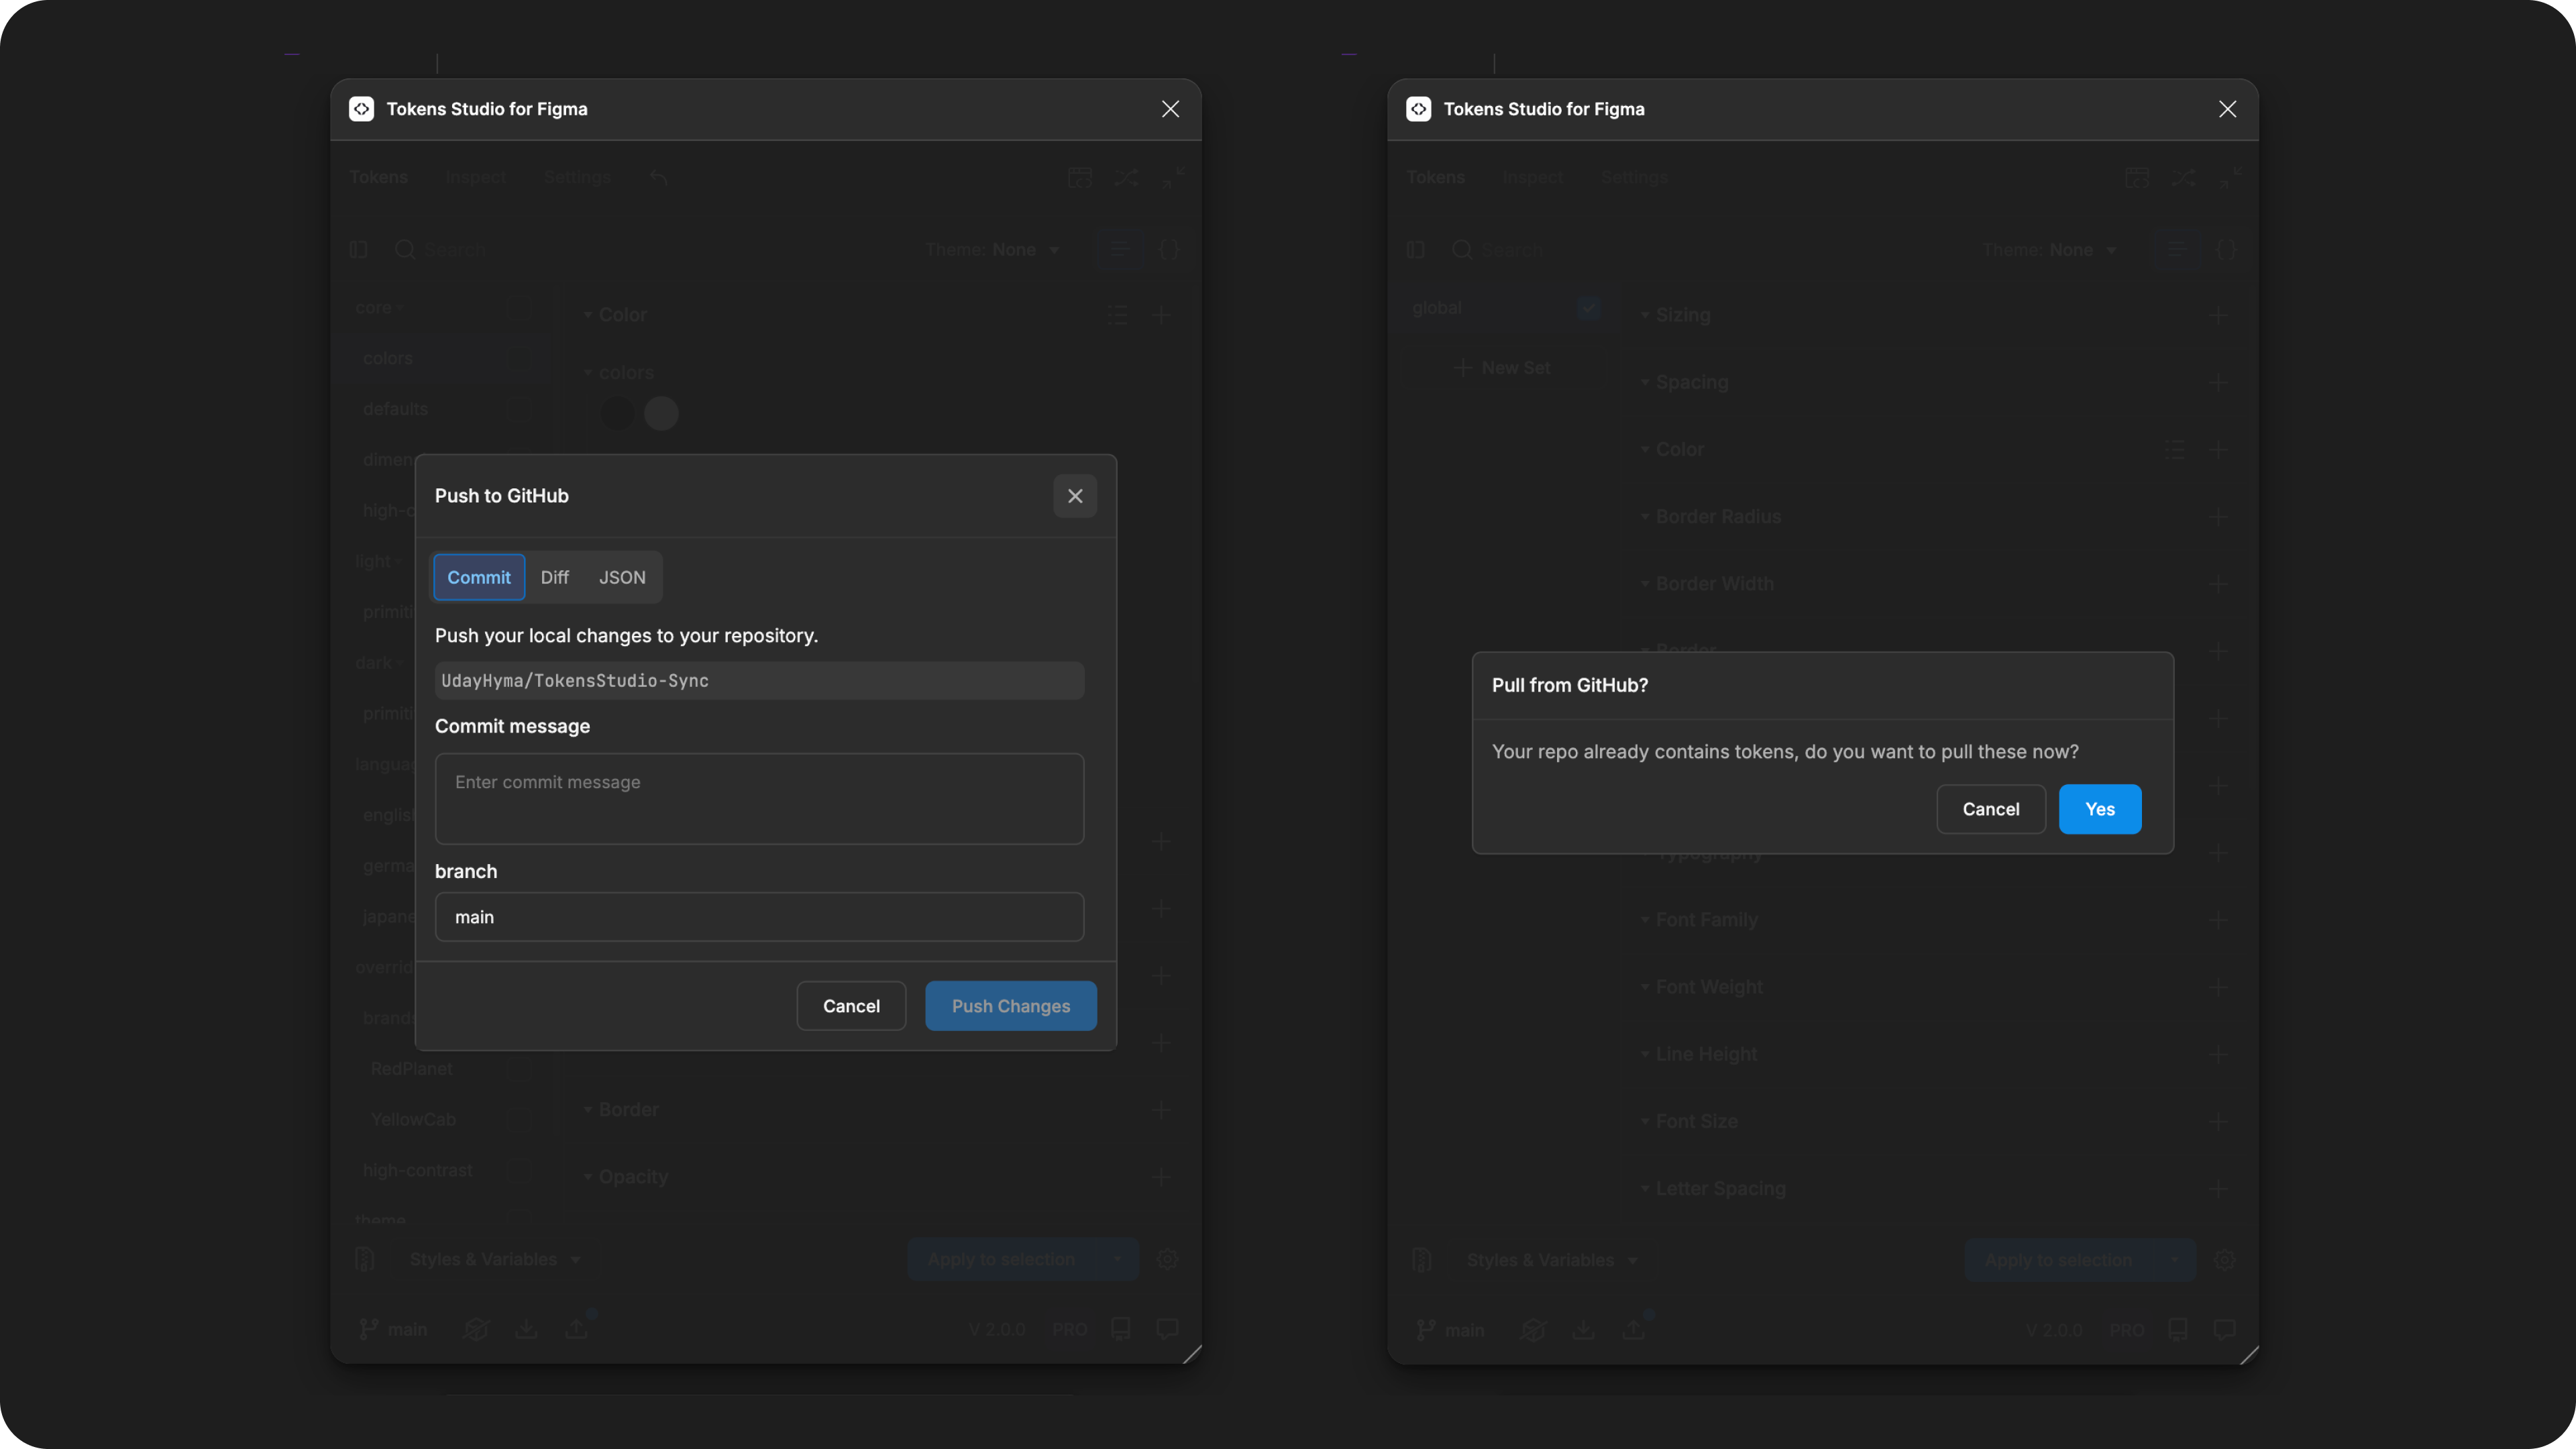Click pull-from-GitHub download icon, left window
Image resolution: width=2576 pixels, height=1449 pixels.
[x=526, y=1329]
